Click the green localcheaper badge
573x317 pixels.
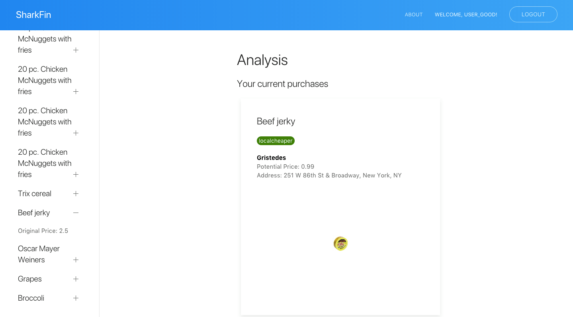(x=276, y=141)
